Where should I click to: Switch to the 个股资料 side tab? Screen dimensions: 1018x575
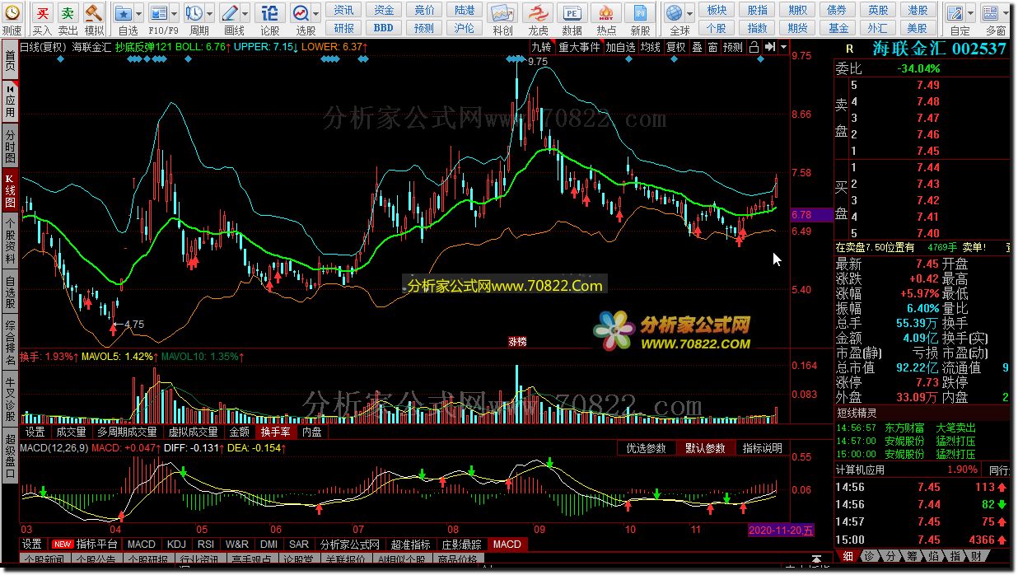[10, 241]
